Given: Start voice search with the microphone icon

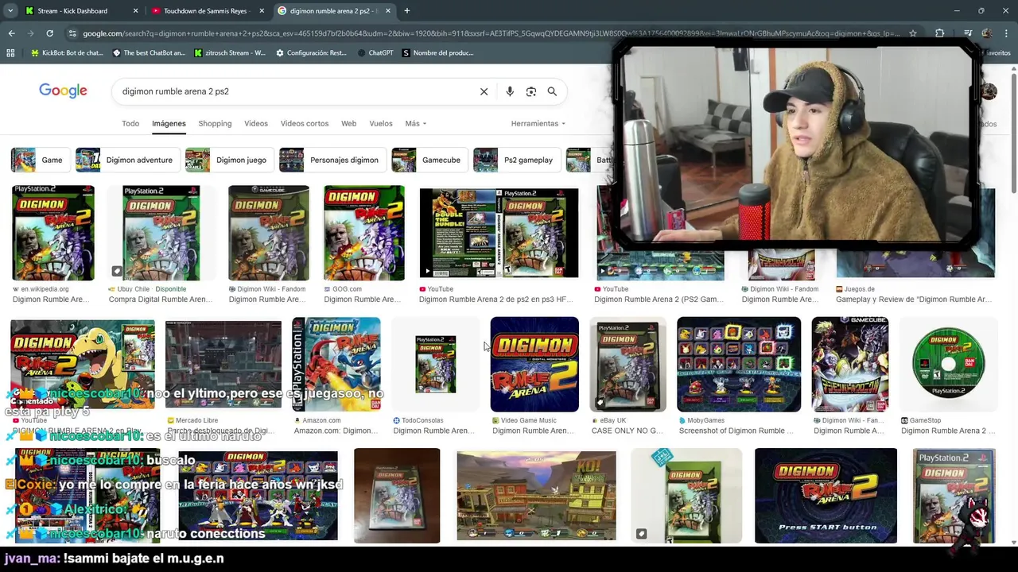Looking at the screenshot, I should (510, 91).
